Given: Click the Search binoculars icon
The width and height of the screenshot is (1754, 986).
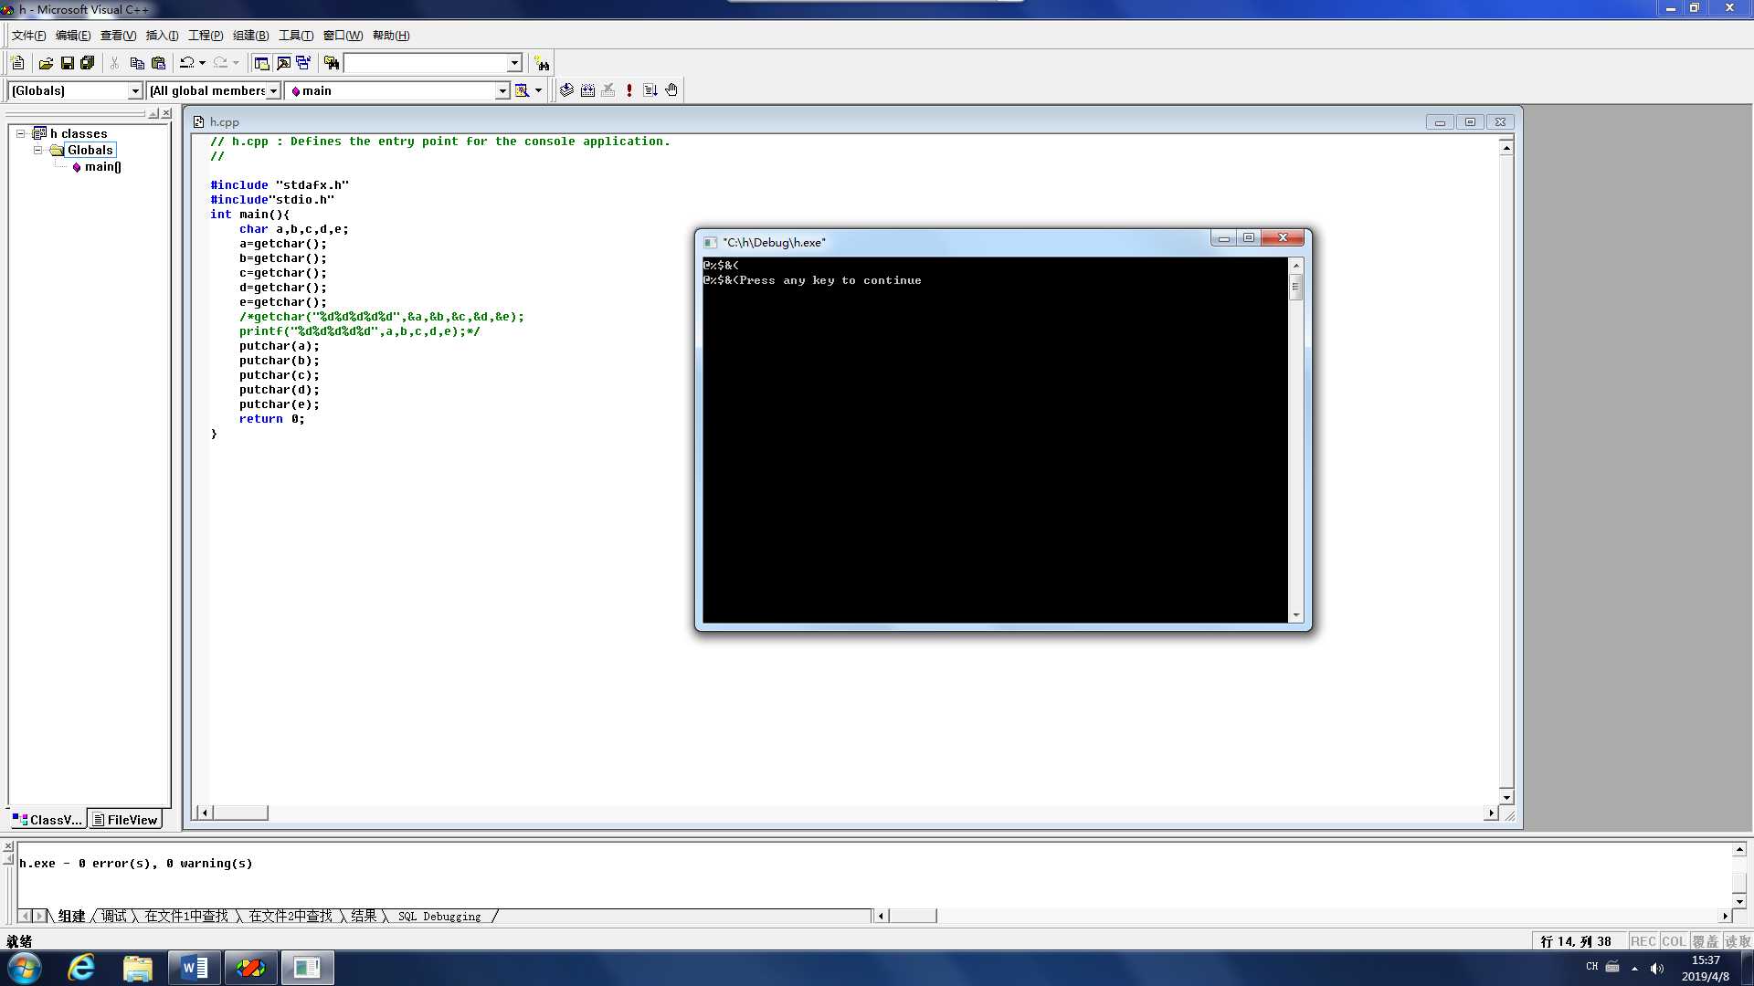Looking at the screenshot, I should tap(542, 63).
